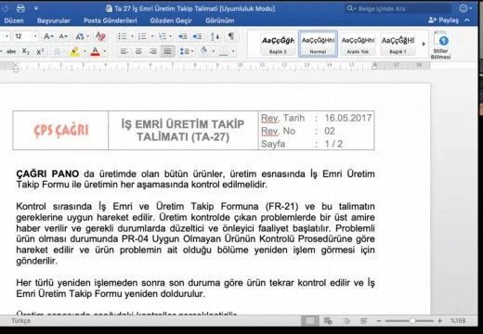Align text to the left
Screen dimensions: 483x334
pyautogui.click(x=124, y=52)
